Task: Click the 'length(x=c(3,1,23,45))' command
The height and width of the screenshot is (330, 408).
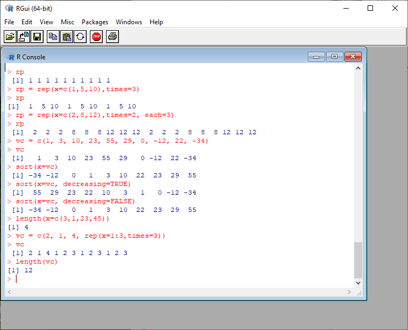Action: [x=62, y=218]
